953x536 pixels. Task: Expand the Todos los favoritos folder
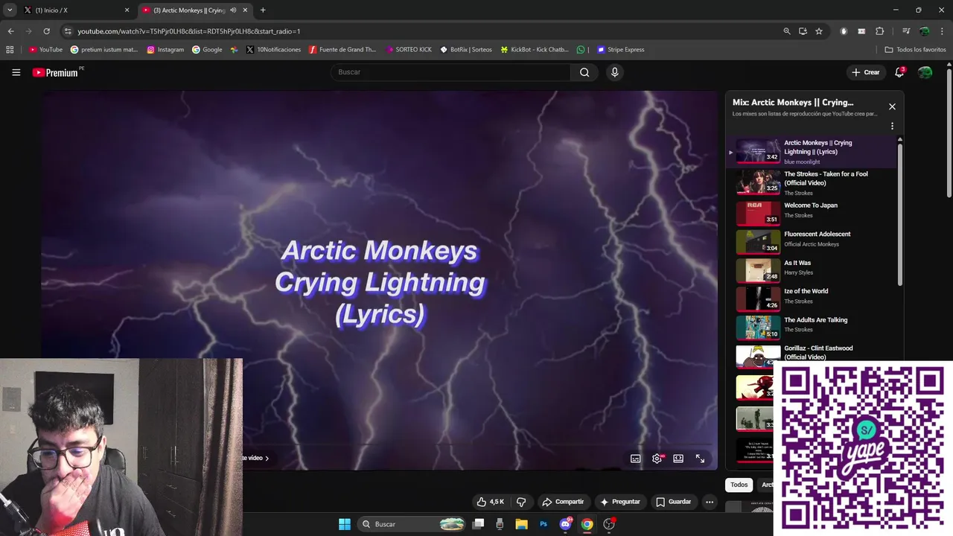(x=915, y=50)
